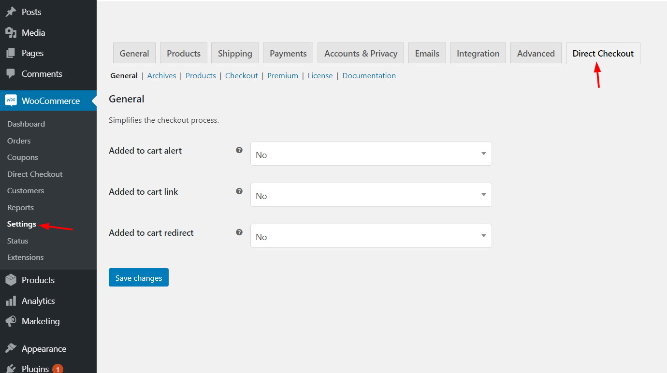Open the Added to cart link dropdown
The width and height of the screenshot is (667, 373).
tap(371, 195)
